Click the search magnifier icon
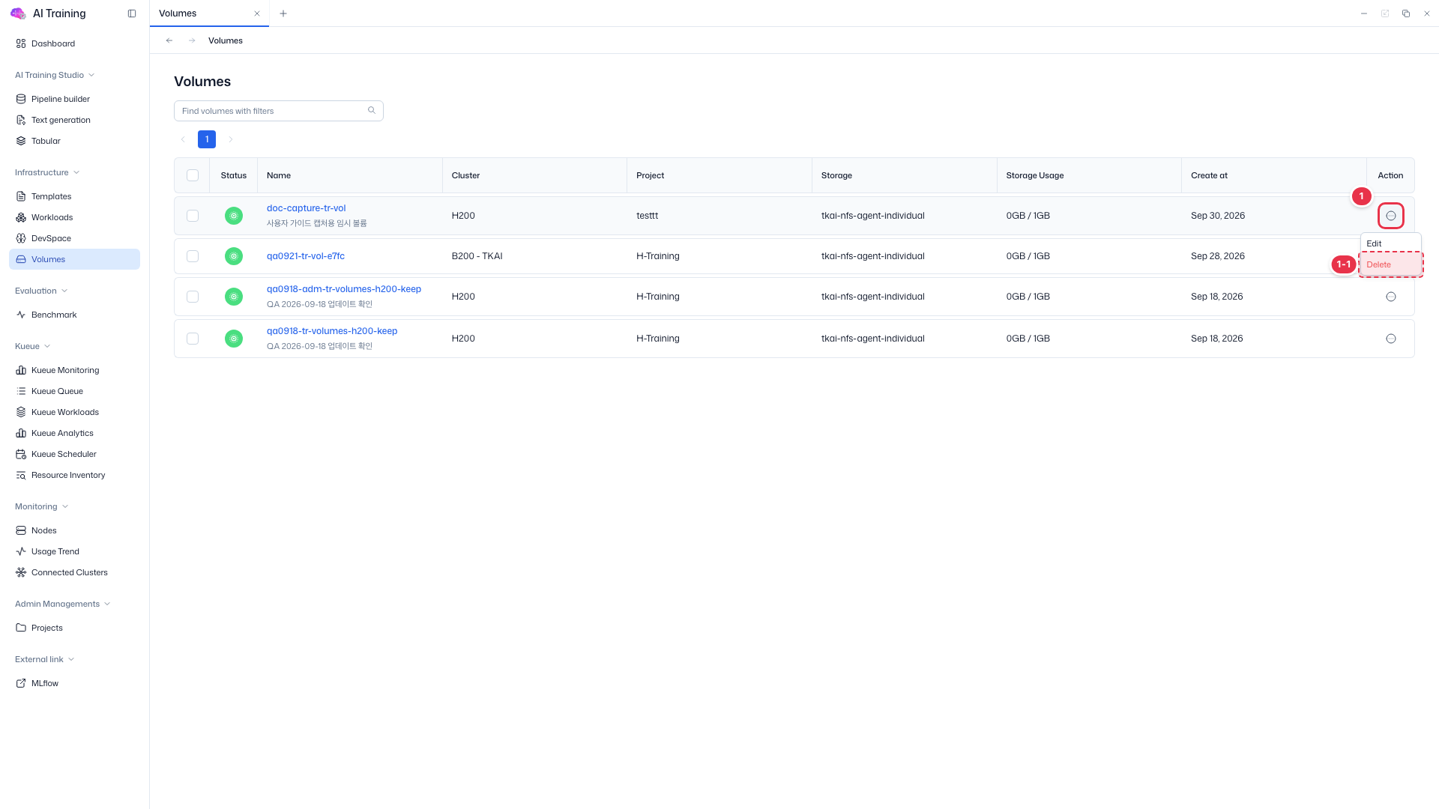 point(372,110)
